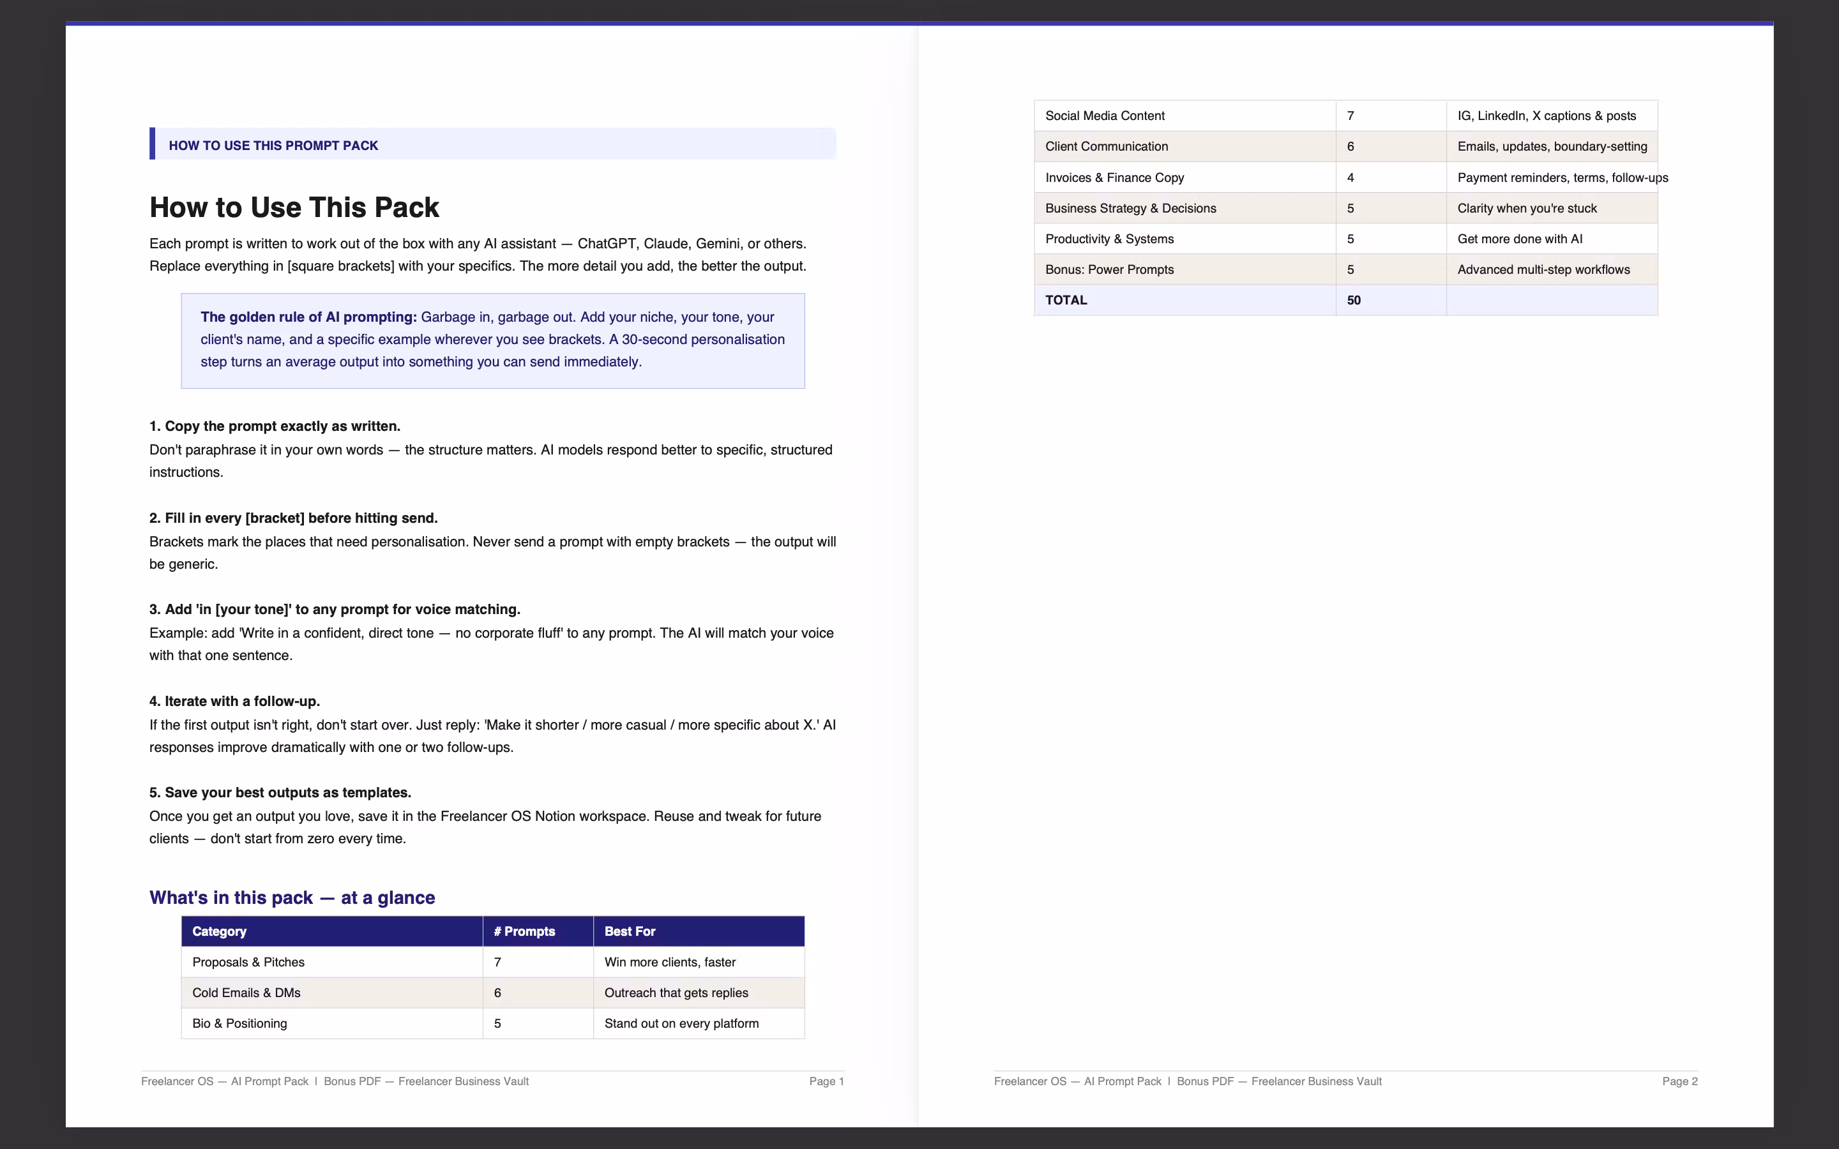Click 'Get more done with AI' cell
The width and height of the screenshot is (1839, 1149).
pyautogui.click(x=1552, y=239)
